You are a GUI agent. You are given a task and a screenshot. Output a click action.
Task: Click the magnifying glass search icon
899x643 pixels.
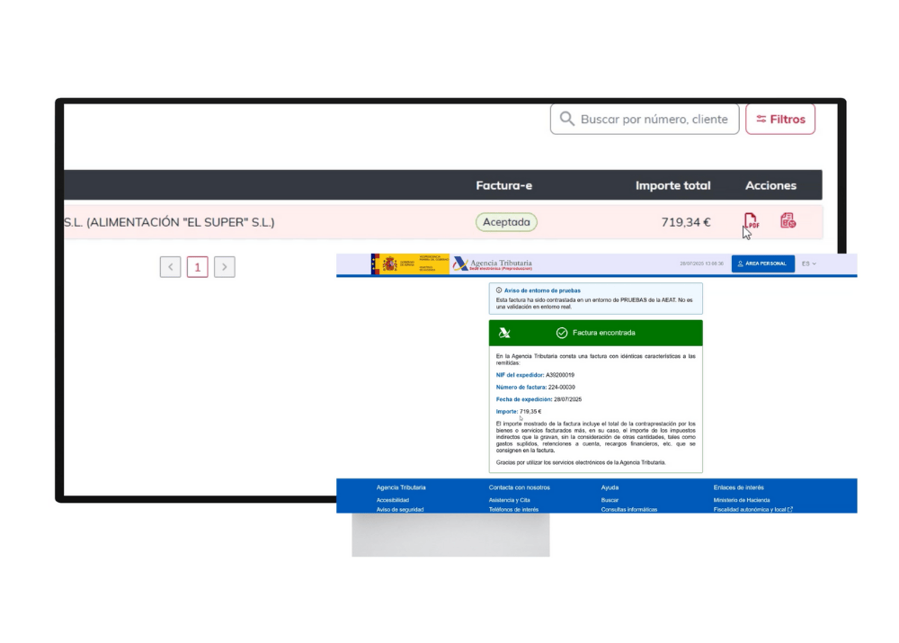[566, 119]
